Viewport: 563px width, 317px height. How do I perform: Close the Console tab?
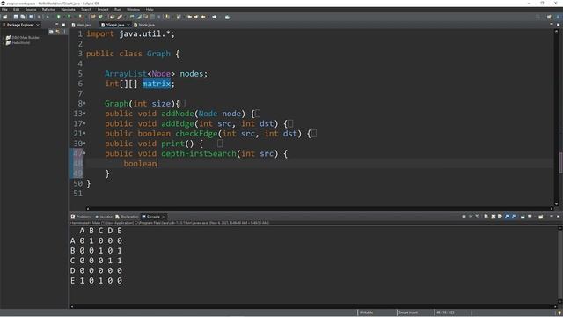[x=164, y=217]
